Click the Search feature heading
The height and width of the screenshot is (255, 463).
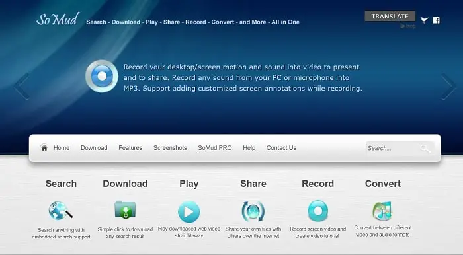pyautogui.click(x=61, y=184)
